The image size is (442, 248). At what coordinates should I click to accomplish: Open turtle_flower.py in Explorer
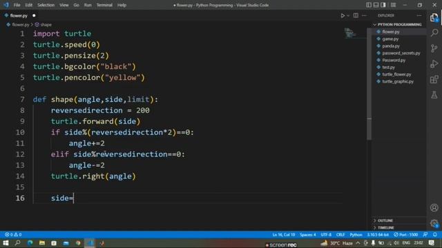(x=396, y=74)
